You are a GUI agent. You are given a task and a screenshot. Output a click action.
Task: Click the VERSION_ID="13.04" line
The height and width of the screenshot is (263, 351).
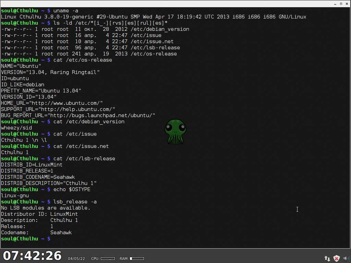click(x=29, y=97)
